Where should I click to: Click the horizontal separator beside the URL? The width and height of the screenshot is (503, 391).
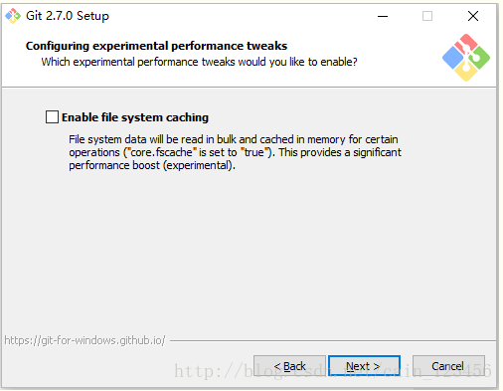[333, 340]
